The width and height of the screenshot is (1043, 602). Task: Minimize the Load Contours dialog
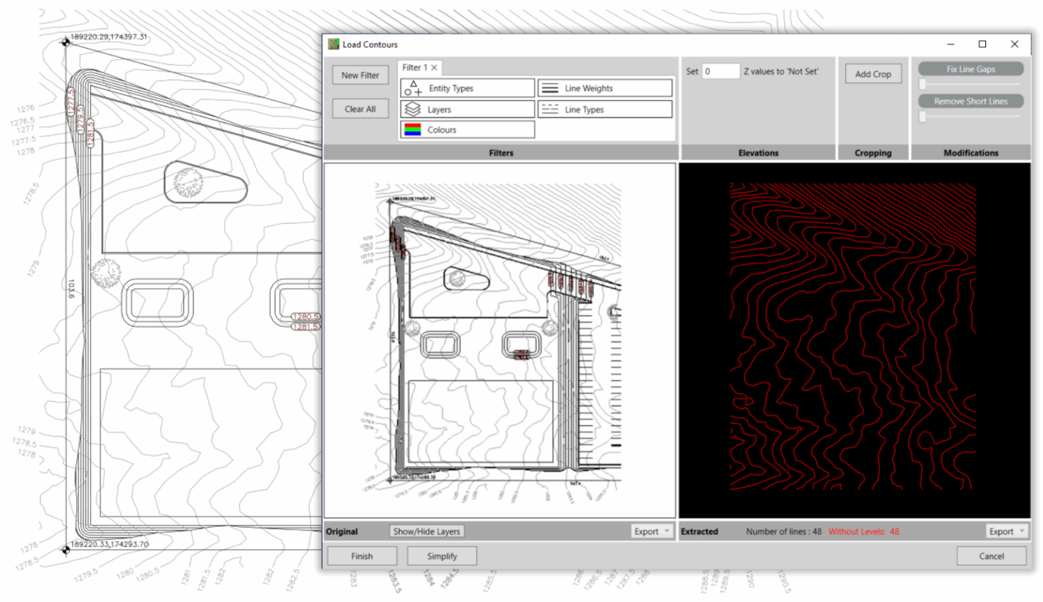[x=950, y=44]
